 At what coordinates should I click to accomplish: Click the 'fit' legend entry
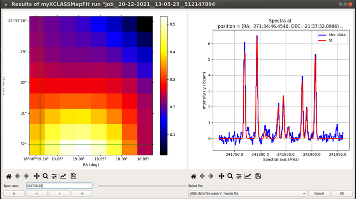(325, 40)
